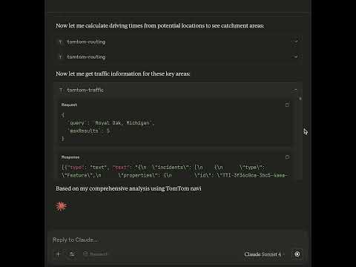Collapse the tomtom-traffic tool call chevron
The width and height of the screenshot is (356, 267).
(x=295, y=90)
